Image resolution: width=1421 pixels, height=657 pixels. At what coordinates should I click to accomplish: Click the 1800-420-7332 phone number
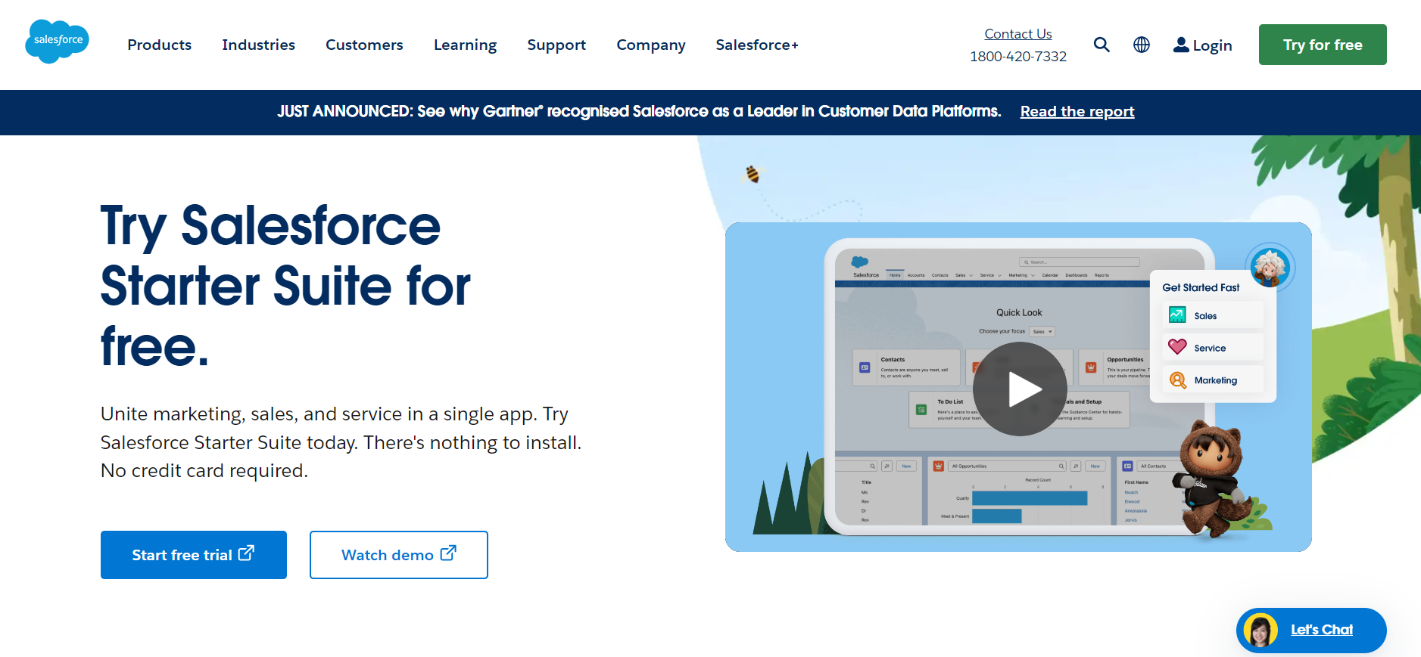tap(1018, 56)
